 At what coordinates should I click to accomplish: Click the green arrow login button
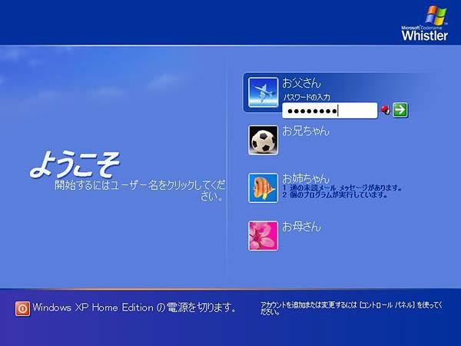pos(400,110)
